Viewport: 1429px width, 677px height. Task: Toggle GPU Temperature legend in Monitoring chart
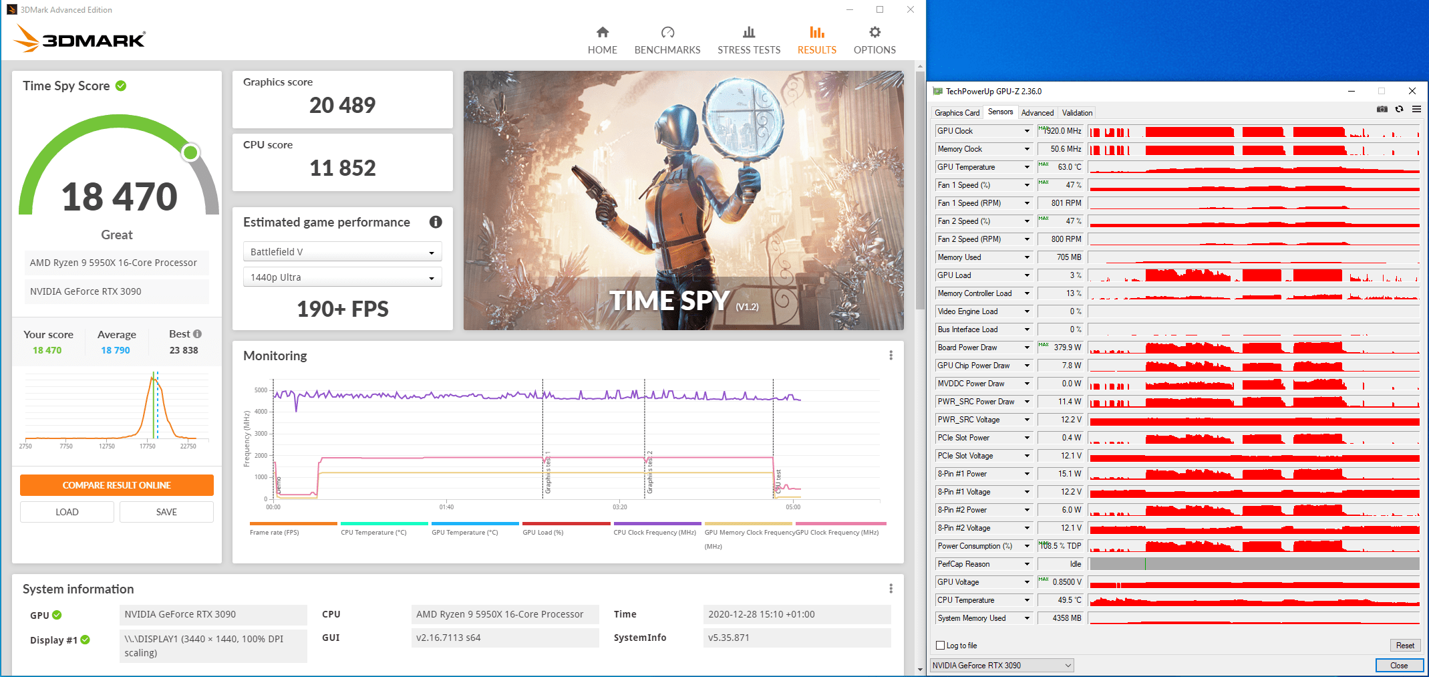tap(474, 529)
